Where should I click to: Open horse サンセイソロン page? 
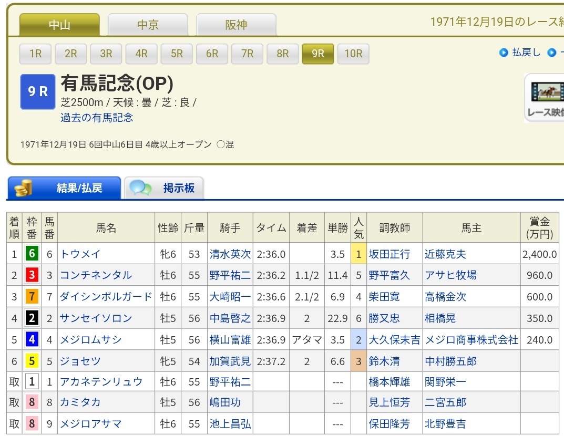pos(96,318)
